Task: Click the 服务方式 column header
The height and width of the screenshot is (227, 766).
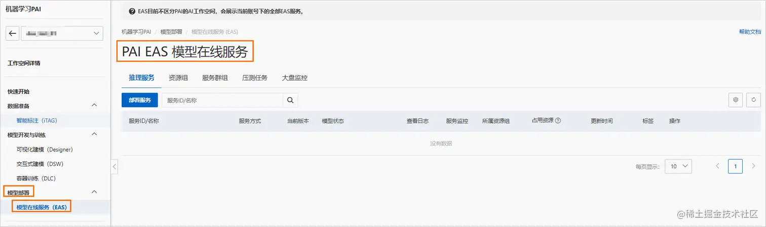Action: click(250, 121)
